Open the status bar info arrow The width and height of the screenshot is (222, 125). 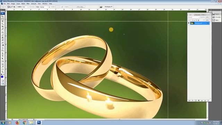click(x=34, y=119)
